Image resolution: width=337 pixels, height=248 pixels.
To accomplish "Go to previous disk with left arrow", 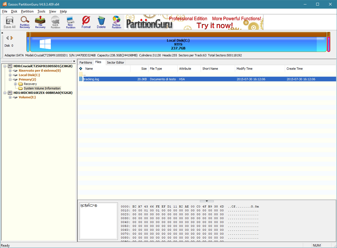I will coord(7,38).
